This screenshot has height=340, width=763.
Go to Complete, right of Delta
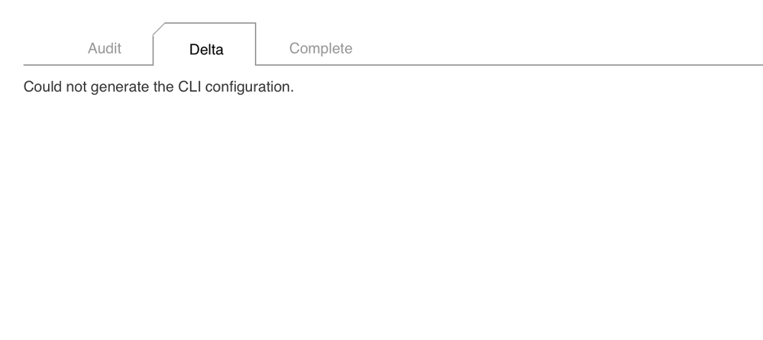coord(321,49)
